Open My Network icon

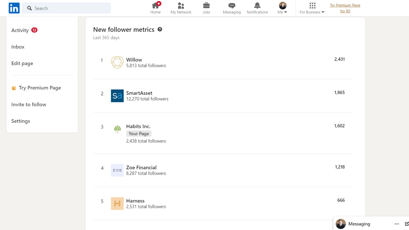181,6
